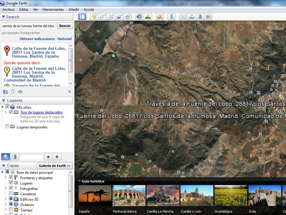The width and height of the screenshot is (286, 215).
Task: Click the search text input field
Action: click(x=29, y=26)
